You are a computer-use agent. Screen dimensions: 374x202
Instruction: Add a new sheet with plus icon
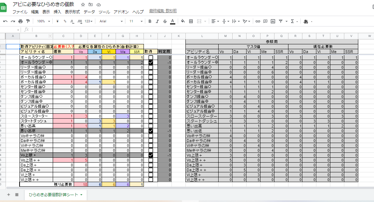(9, 195)
